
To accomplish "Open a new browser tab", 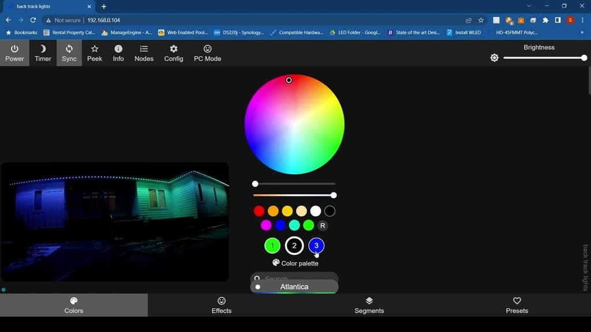I will (x=104, y=6).
